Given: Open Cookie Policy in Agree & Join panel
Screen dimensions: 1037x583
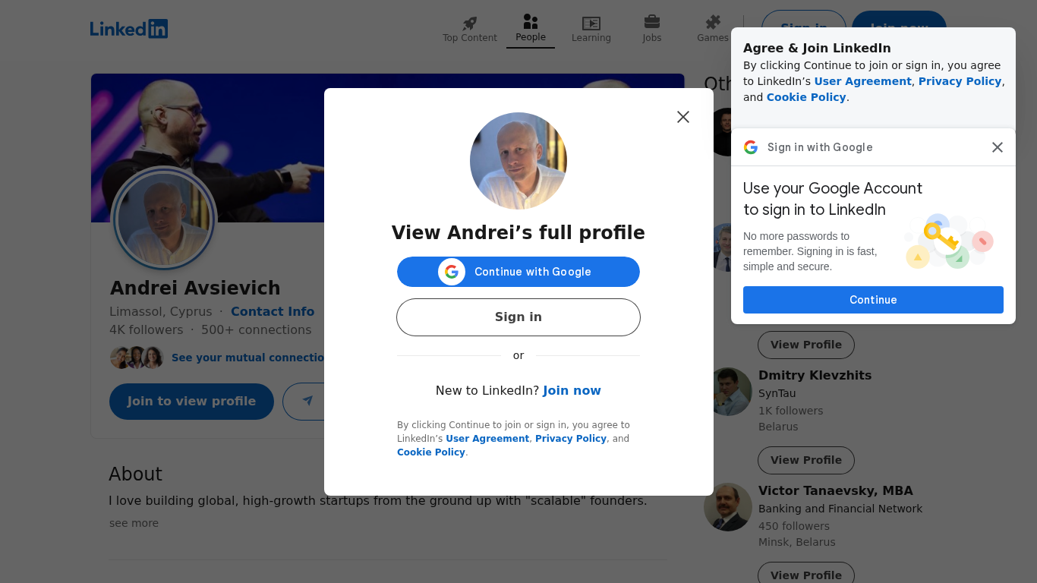Looking at the screenshot, I should [806, 97].
